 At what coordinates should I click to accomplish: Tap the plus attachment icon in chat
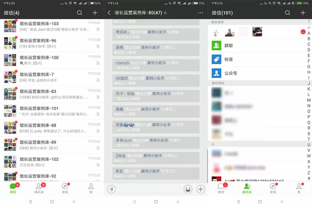pyautogui.click(x=200, y=189)
